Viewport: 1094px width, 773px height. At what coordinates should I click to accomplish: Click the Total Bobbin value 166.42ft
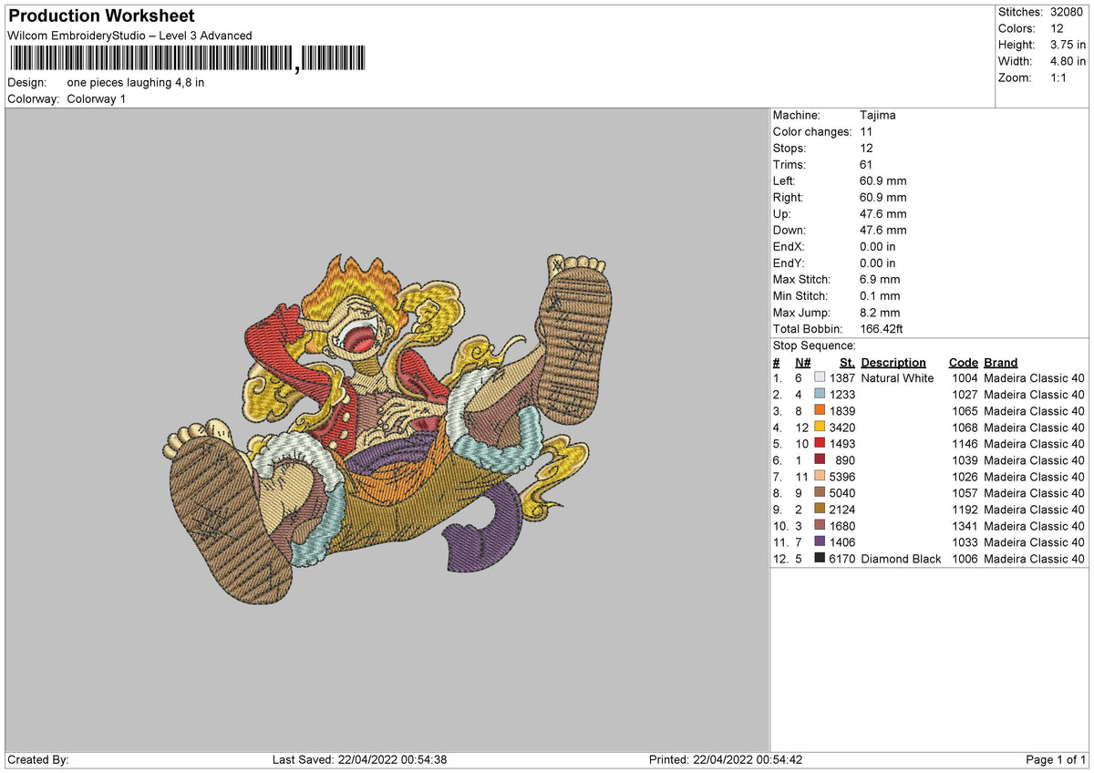click(882, 328)
